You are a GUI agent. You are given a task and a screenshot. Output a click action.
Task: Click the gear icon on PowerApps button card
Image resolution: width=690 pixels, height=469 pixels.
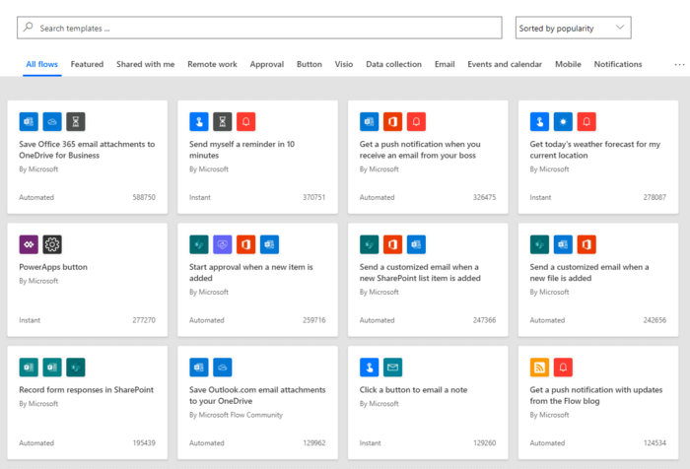pyautogui.click(x=52, y=244)
